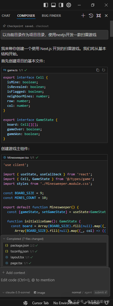Switch to the BUG FINDER tab
The height and width of the screenshot is (306, 113).
tap(51, 16)
